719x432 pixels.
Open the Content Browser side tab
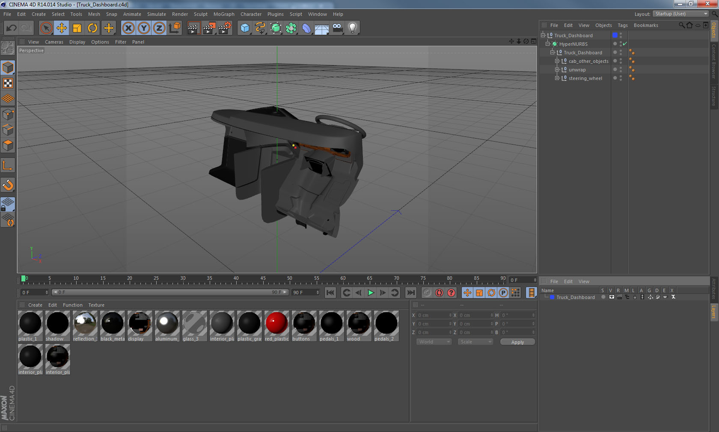point(714,61)
